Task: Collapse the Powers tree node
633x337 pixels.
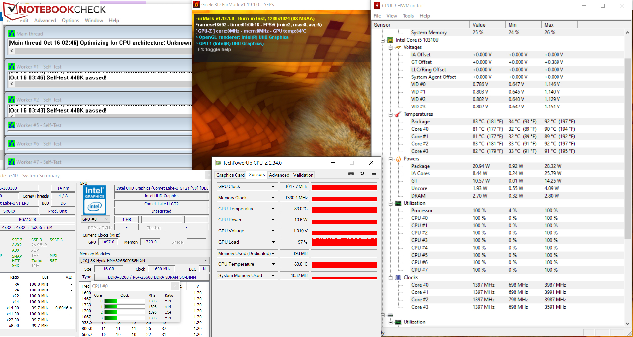Action: pyautogui.click(x=391, y=159)
